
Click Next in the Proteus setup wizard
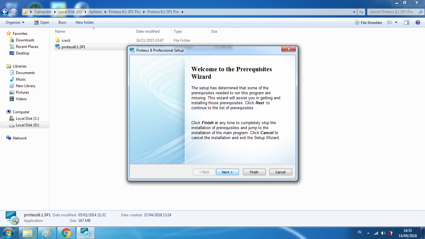[x=227, y=172]
